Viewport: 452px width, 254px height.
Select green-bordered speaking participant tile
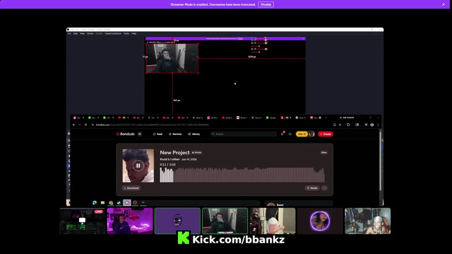click(x=225, y=221)
